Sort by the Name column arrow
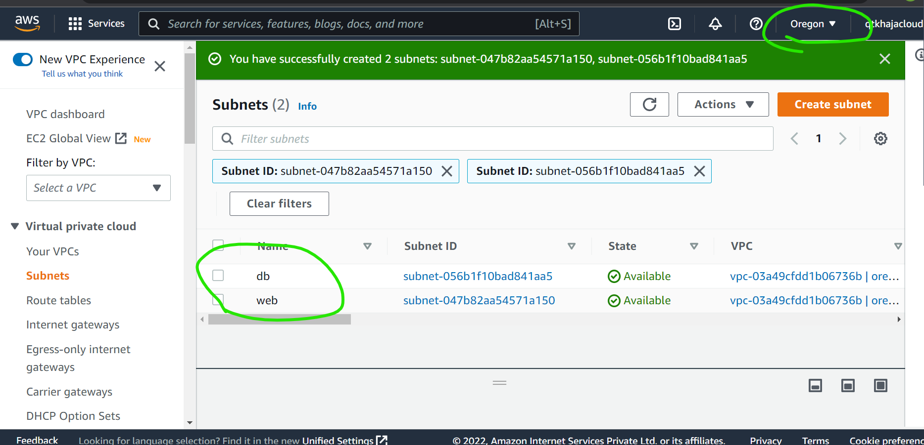Screen dimensions: 924x445 367,246
